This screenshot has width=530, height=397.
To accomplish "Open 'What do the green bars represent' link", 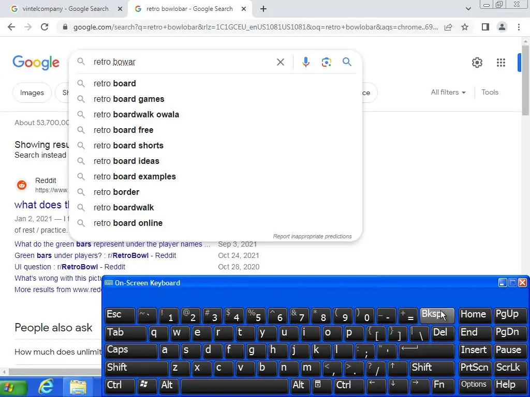I will pos(112,244).
